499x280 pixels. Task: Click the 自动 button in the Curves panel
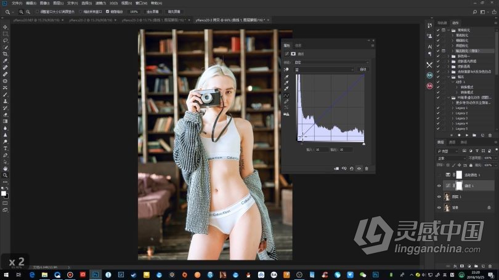coord(363,70)
